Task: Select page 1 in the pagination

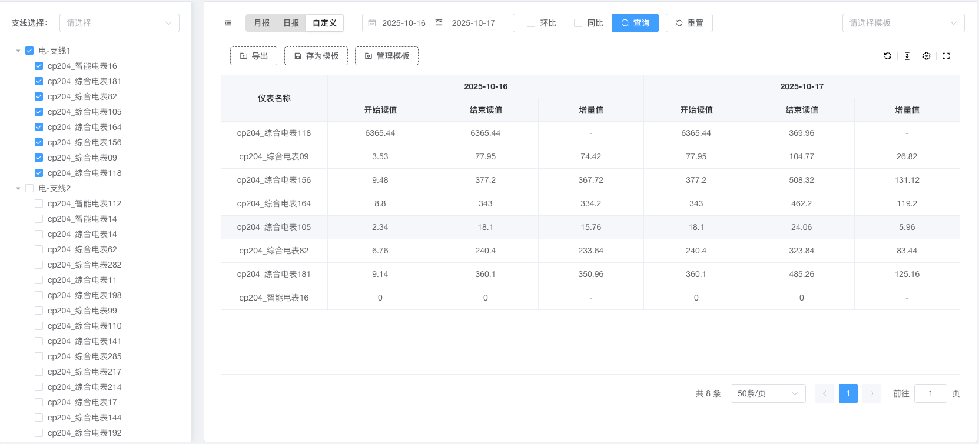Action: click(x=848, y=393)
